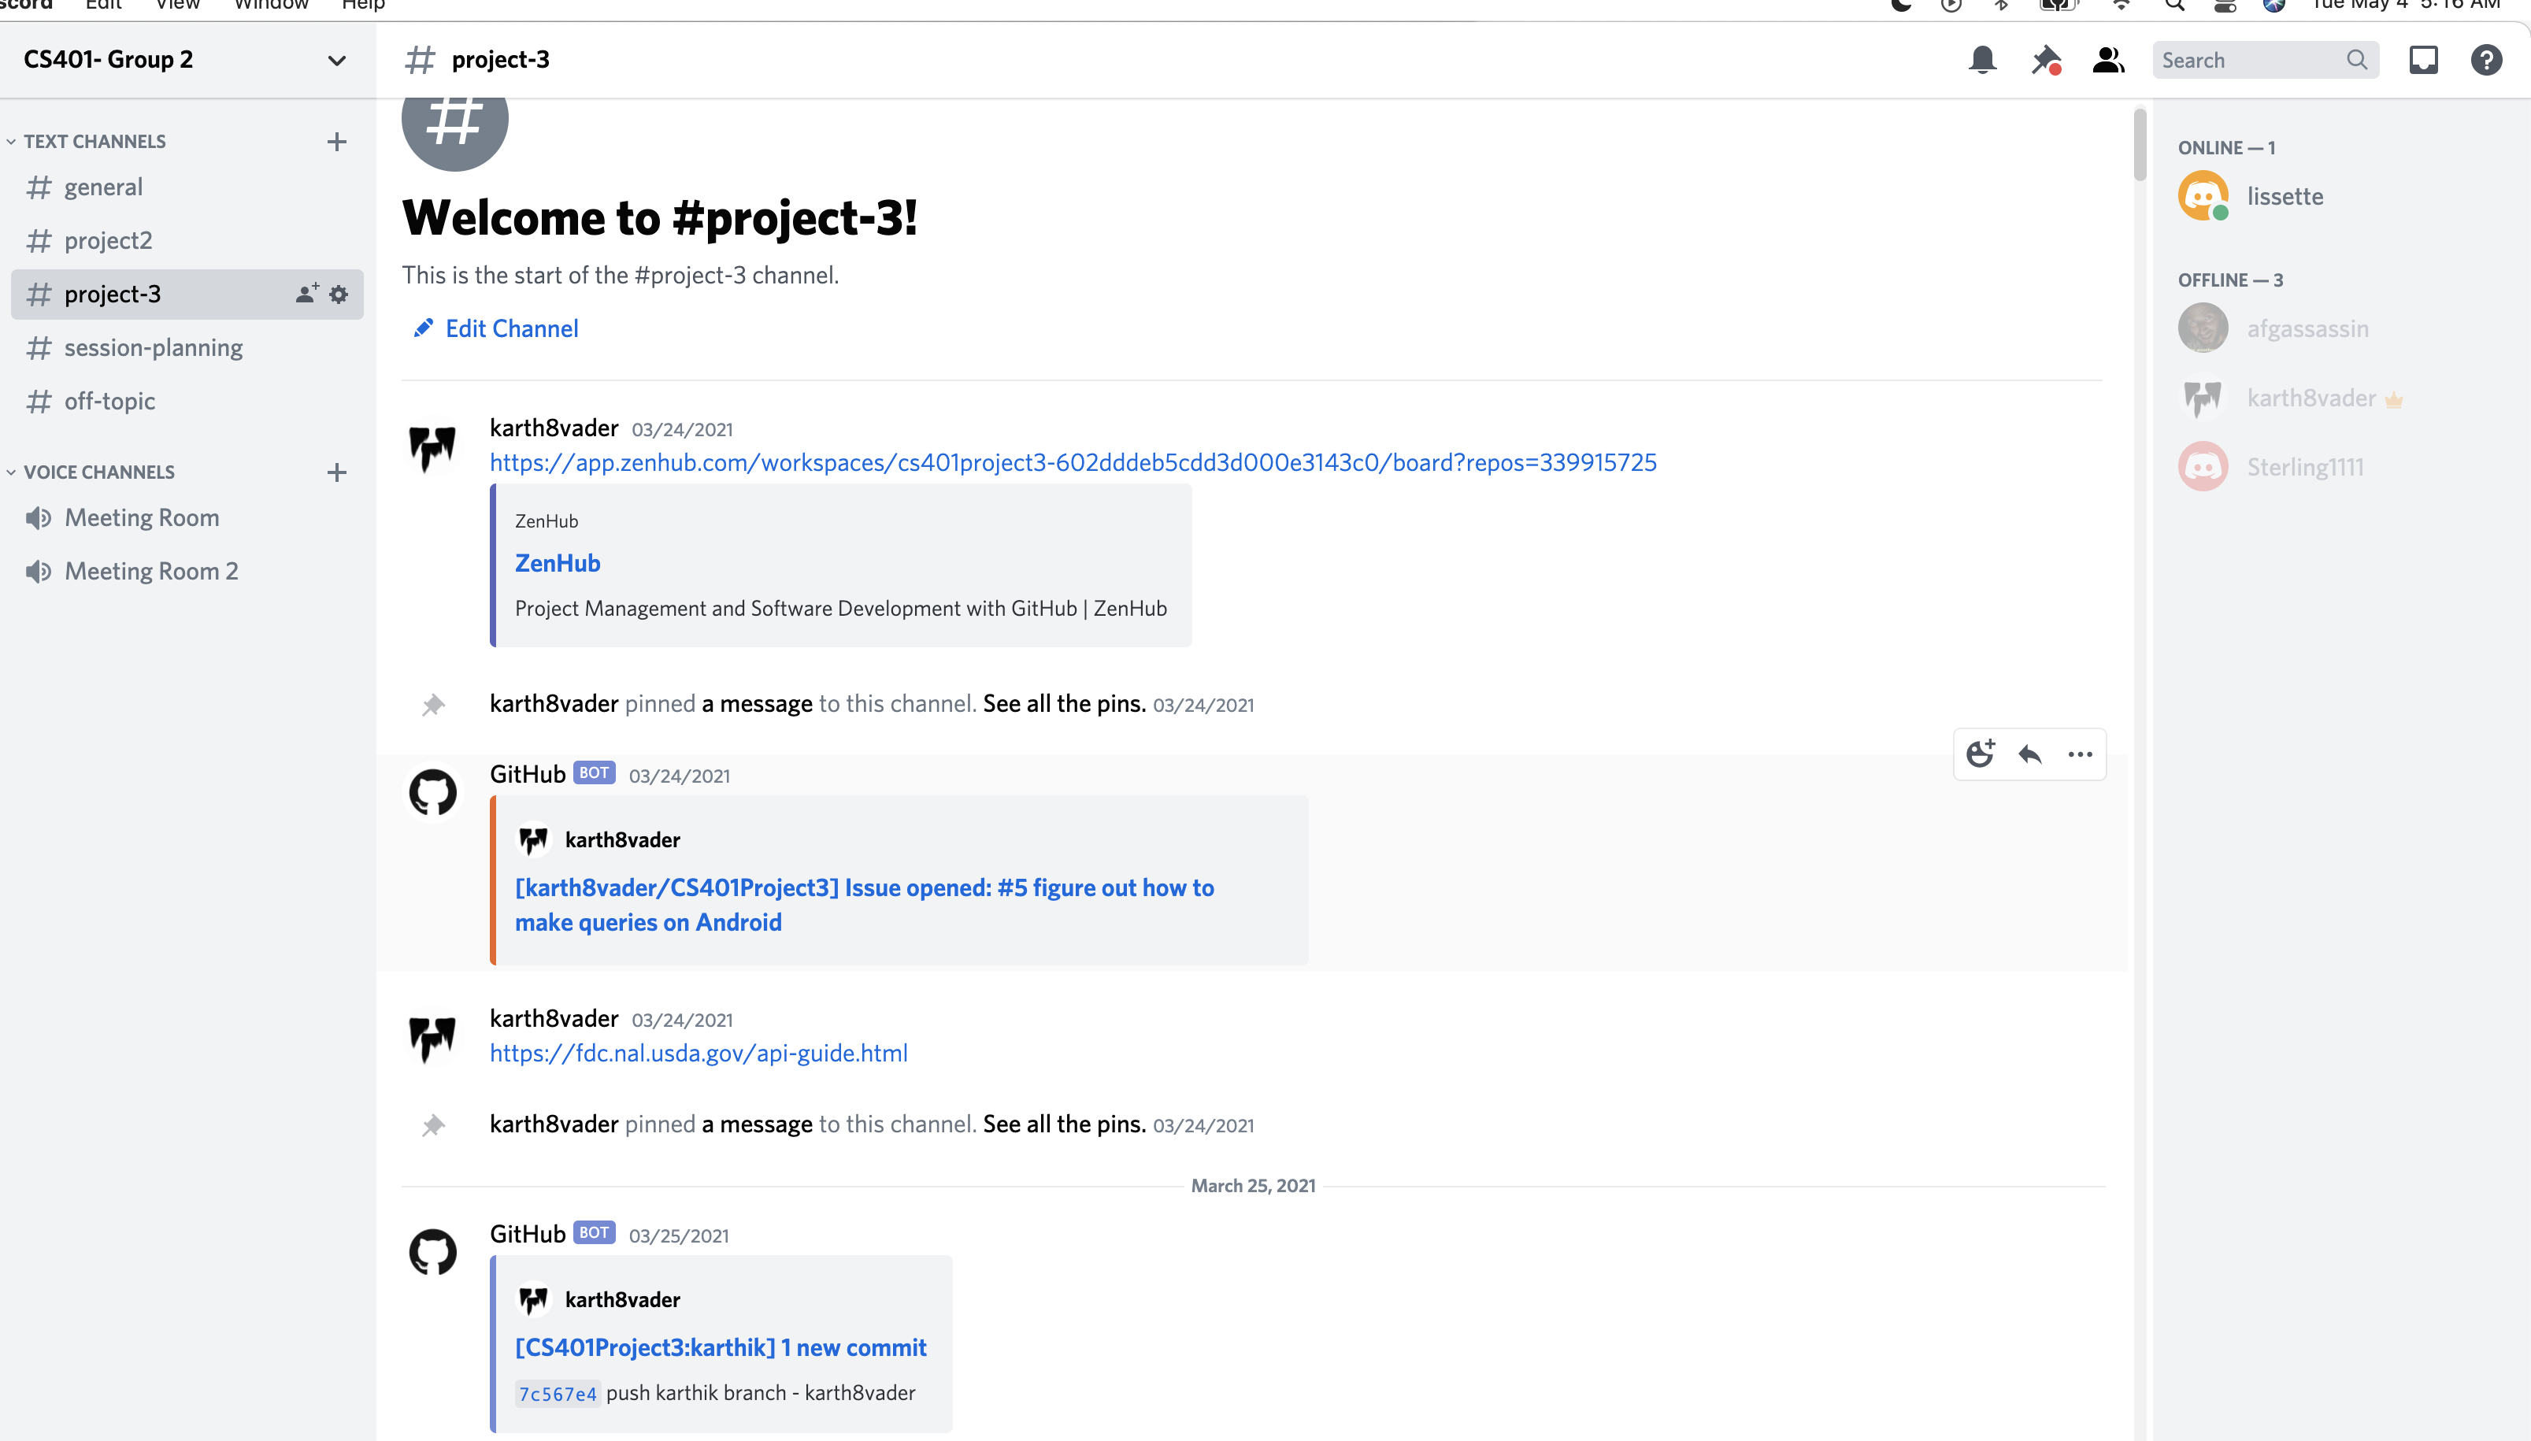
Task: Click the Wi-Fi icon in menu bar
Action: [x=2121, y=5]
